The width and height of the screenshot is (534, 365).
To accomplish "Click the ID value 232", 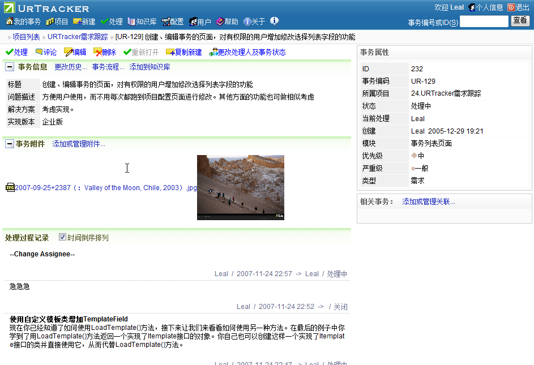I will click(417, 69).
